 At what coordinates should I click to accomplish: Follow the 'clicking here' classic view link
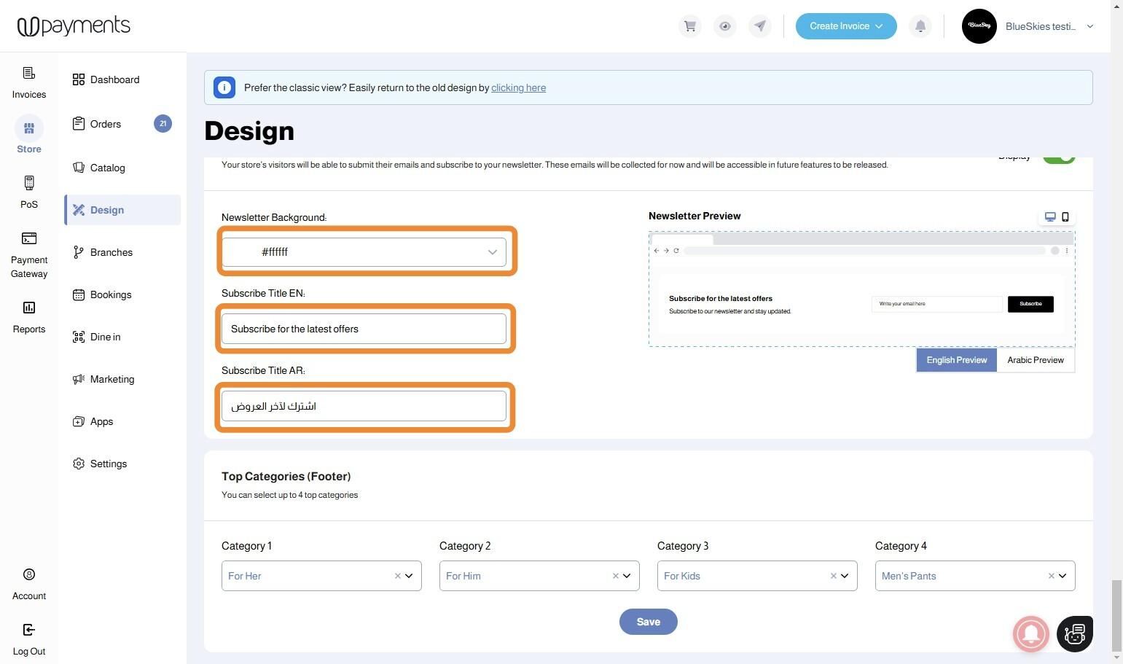pyautogui.click(x=518, y=87)
